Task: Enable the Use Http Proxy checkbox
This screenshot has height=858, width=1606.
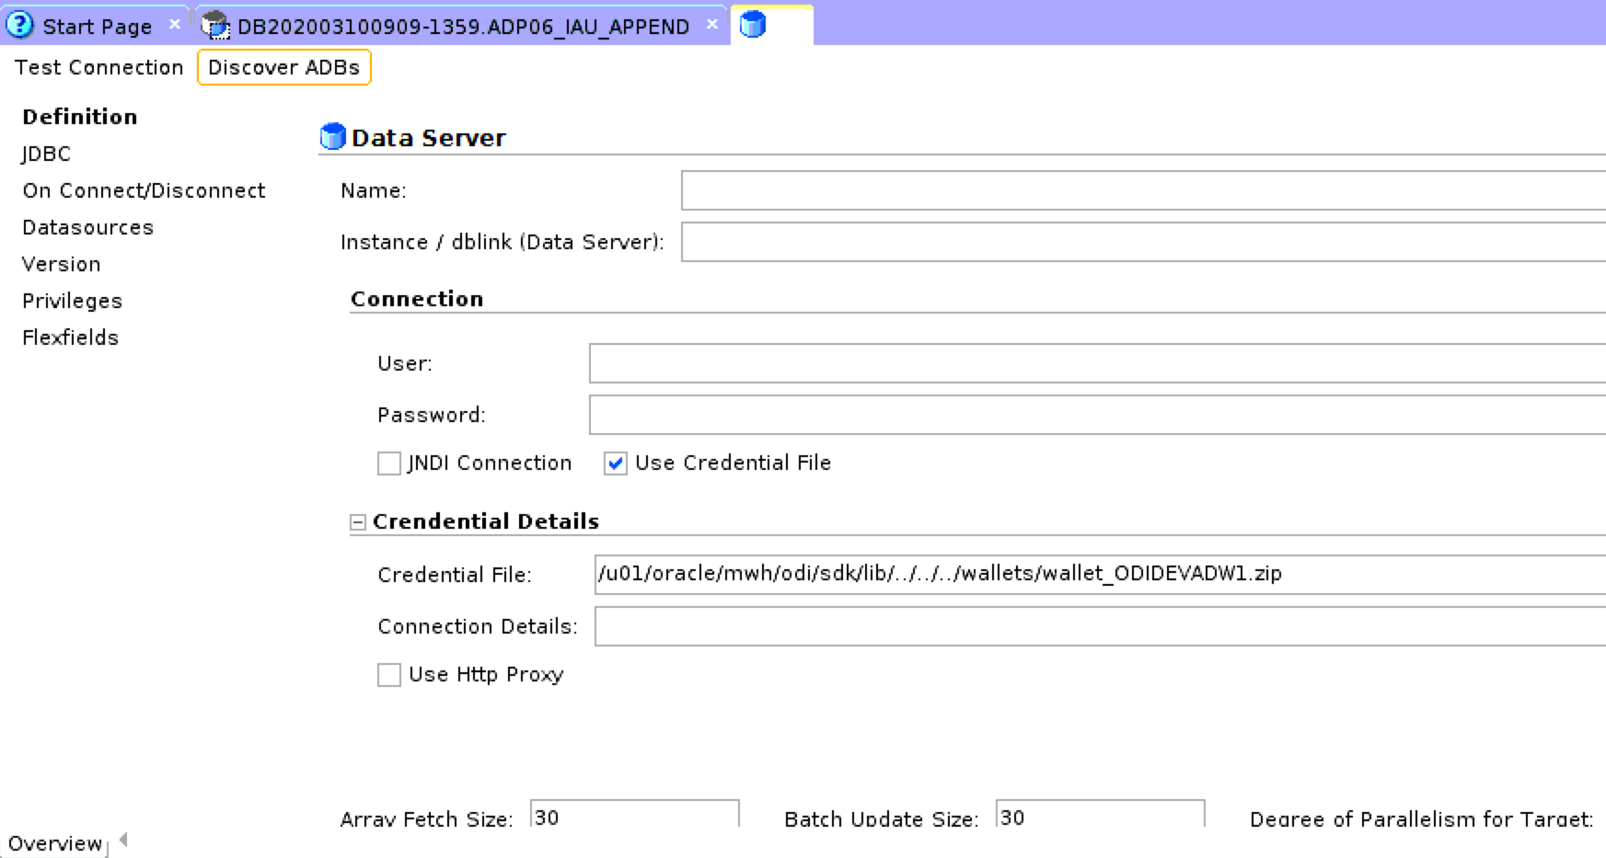Action: click(389, 675)
